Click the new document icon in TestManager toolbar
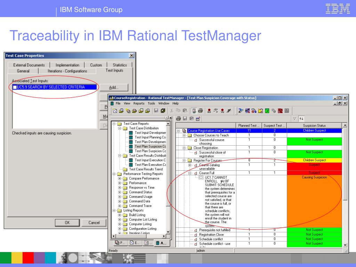356x267 pixels. pyautogui.click(x=115, y=111)
